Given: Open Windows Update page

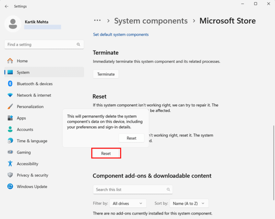Looking at the screenshot, I should coord(44,186).
